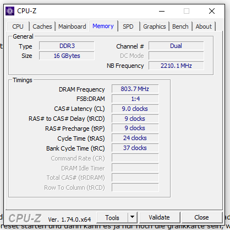Expand the Tools dropdown arrow
The image size is (230, 230).
133,217
